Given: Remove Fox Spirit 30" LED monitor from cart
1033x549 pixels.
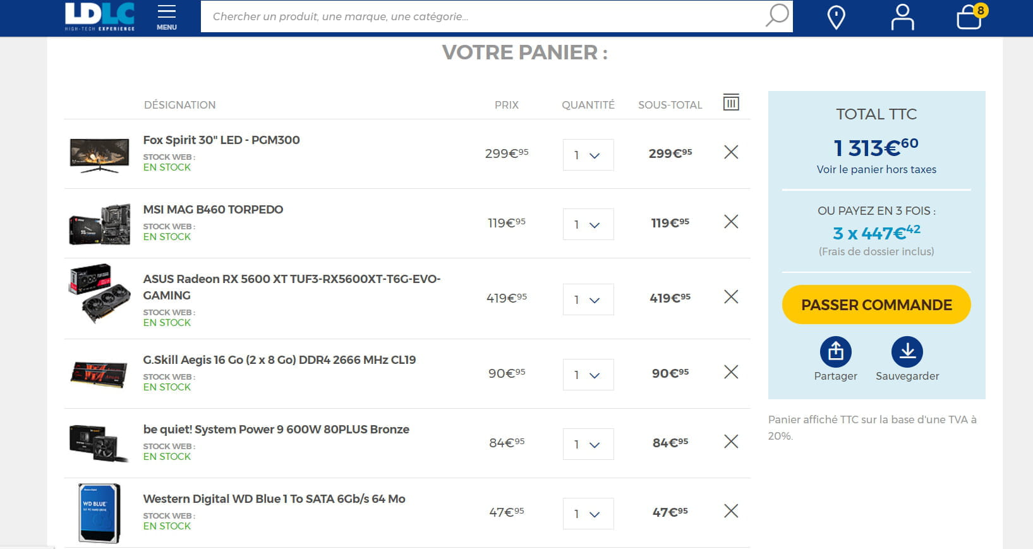Looking at the screenshot, I should click(x=731, y=152).
